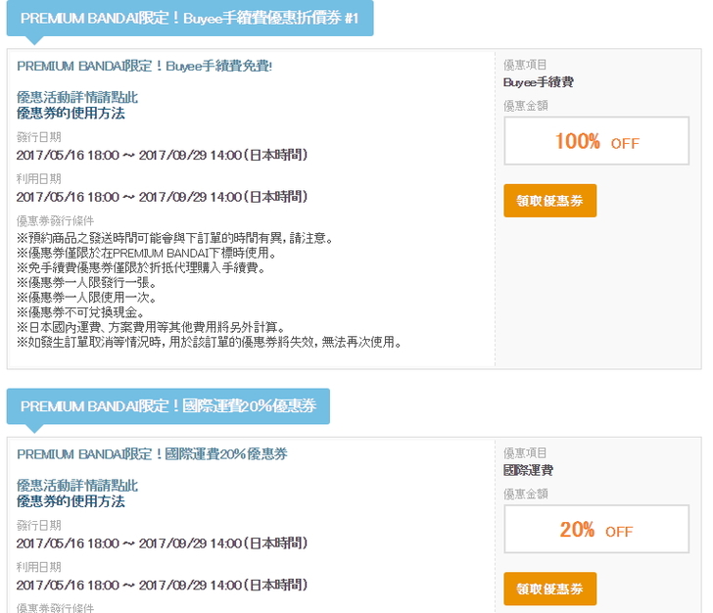Image resolution: width=713 pixels, height=613 pixels.
Task: Click the 優惠券發行條件 heading in first coupon
Action: click(56, 221)
